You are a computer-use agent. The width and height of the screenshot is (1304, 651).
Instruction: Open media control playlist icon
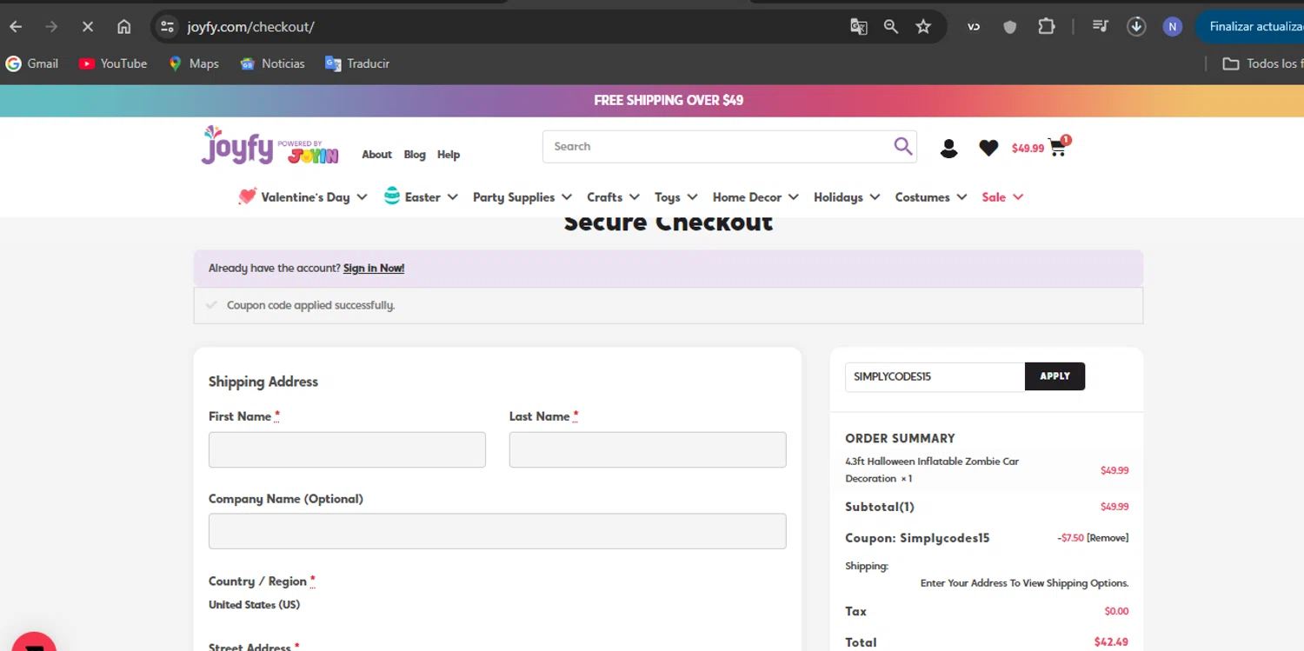click(x=1101, y=27)
